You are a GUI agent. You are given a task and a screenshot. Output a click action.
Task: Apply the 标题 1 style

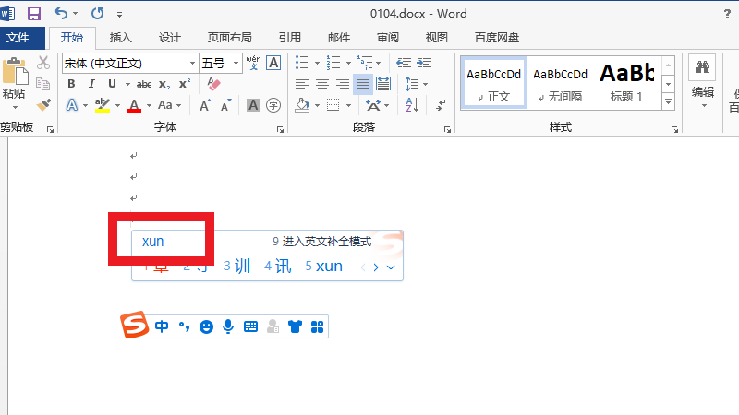point(626,81)
